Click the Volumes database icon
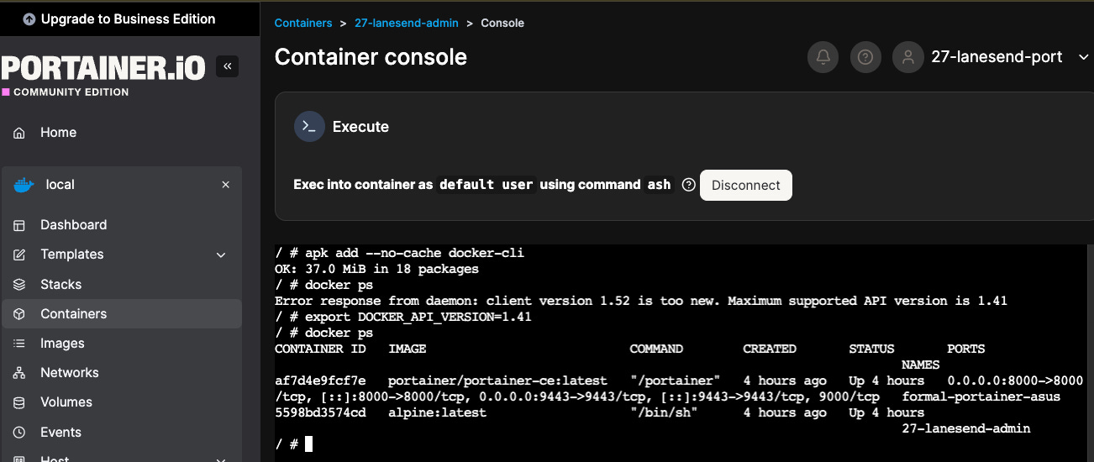This screenshot has height=462, width=1094. [x=20, y=402]
